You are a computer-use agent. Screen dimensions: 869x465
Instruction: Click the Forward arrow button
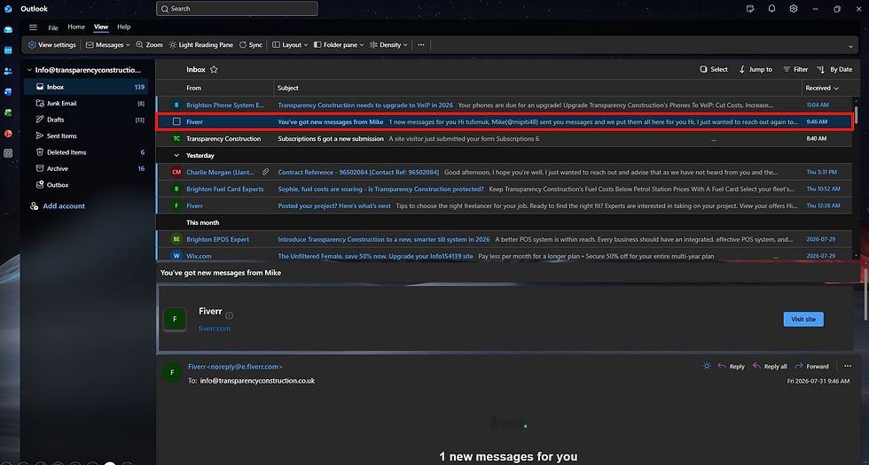(x=811, y=367)
